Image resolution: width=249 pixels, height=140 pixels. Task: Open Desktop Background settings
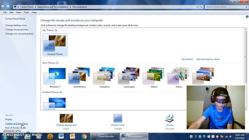(66, 122)
